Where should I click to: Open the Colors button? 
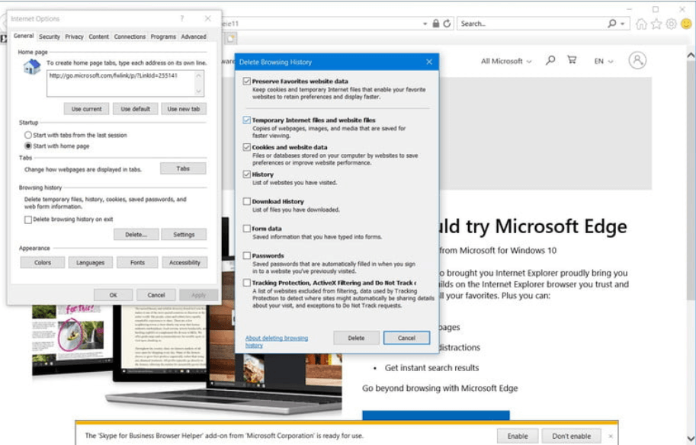43,263
